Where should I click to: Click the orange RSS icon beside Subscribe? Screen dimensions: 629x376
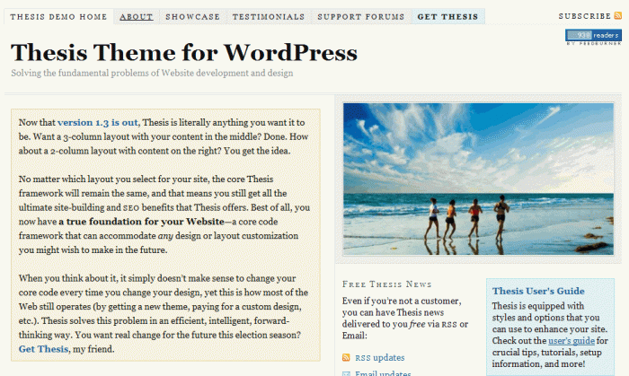pos(618,15)
